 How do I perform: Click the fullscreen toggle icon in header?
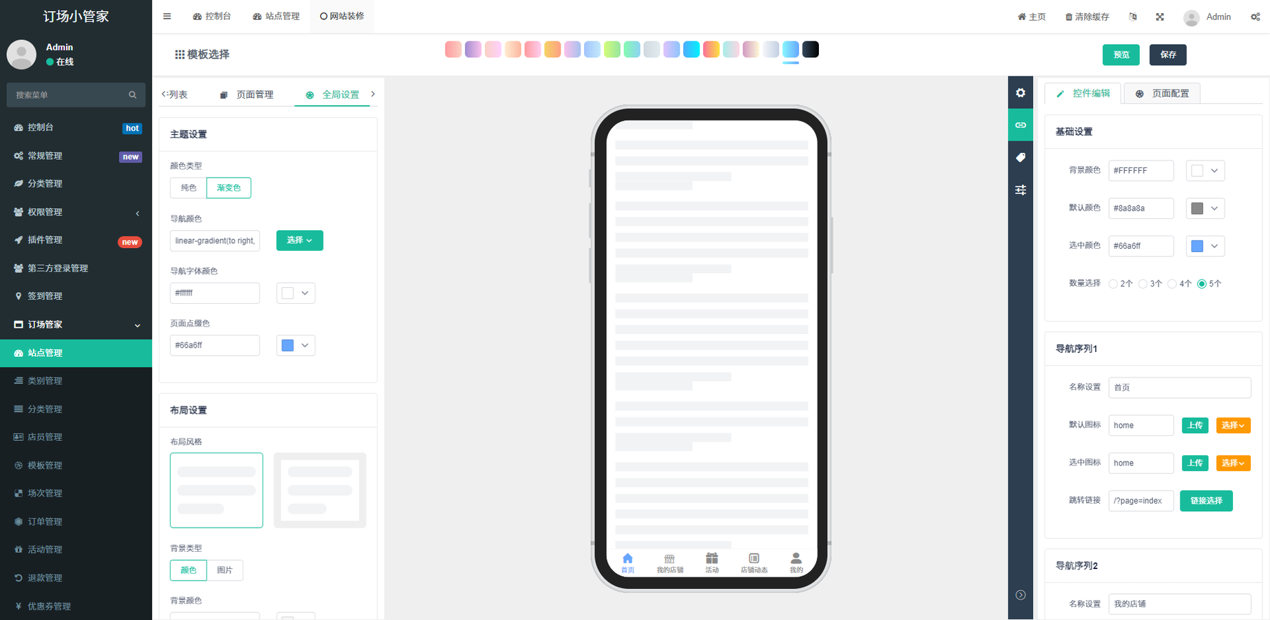coord(1160,17)
